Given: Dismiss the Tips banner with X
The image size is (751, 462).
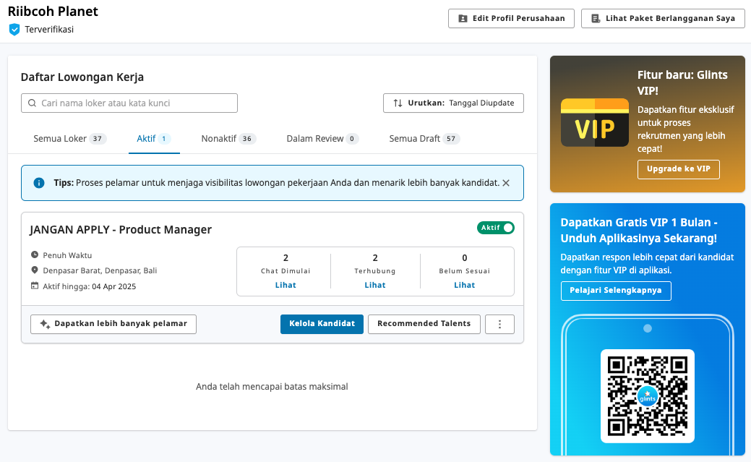Looking at the screenshot, I should [506, 183].
